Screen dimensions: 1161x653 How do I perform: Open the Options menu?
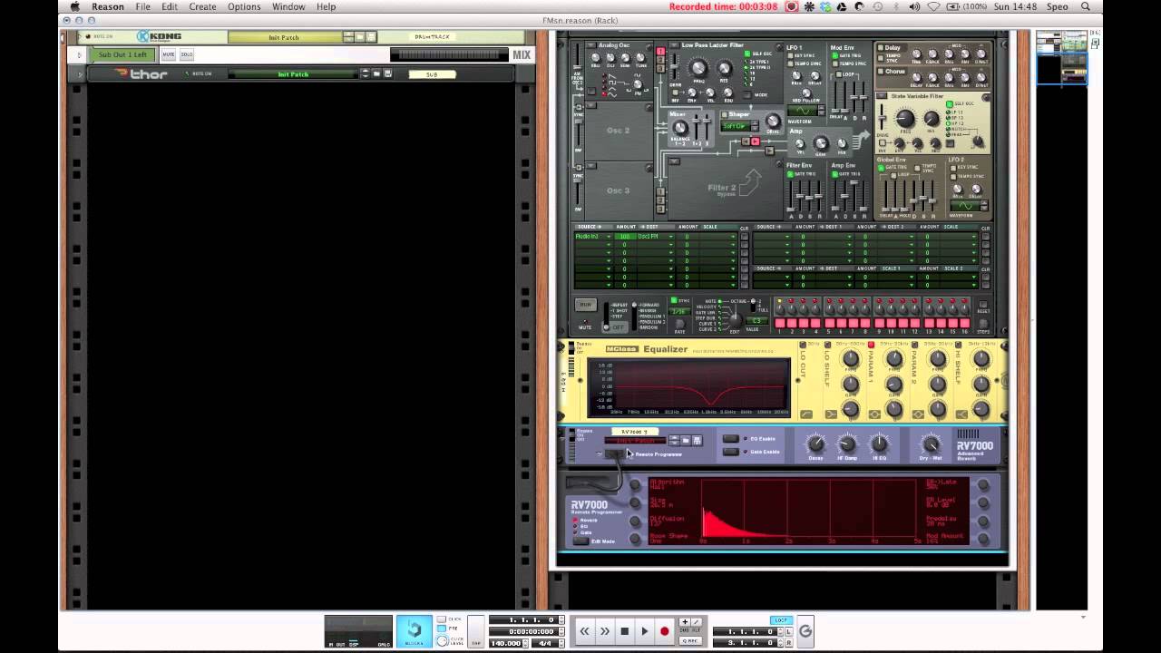[x=244, y=6]
